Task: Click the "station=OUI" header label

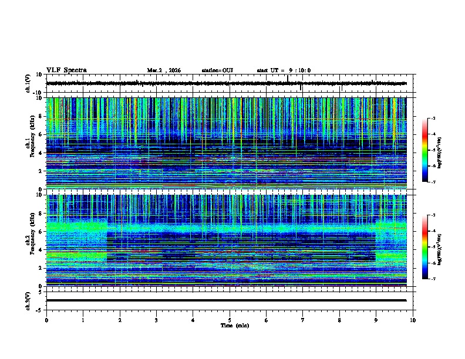Action: [x=217, y=70]
